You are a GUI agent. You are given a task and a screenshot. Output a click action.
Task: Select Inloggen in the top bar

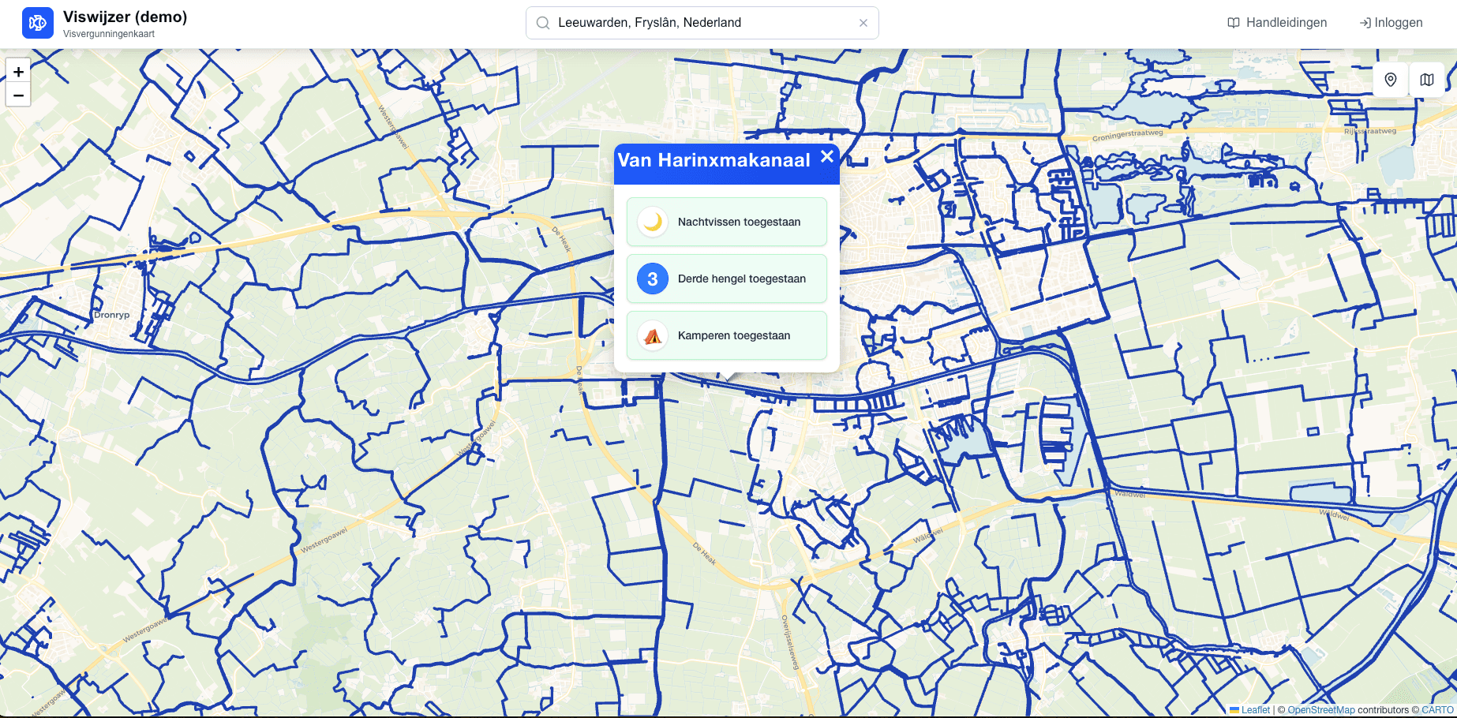tap(1397, 22)
